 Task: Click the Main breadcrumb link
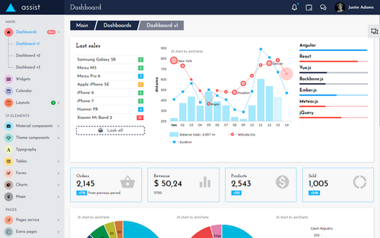point(82,25)
